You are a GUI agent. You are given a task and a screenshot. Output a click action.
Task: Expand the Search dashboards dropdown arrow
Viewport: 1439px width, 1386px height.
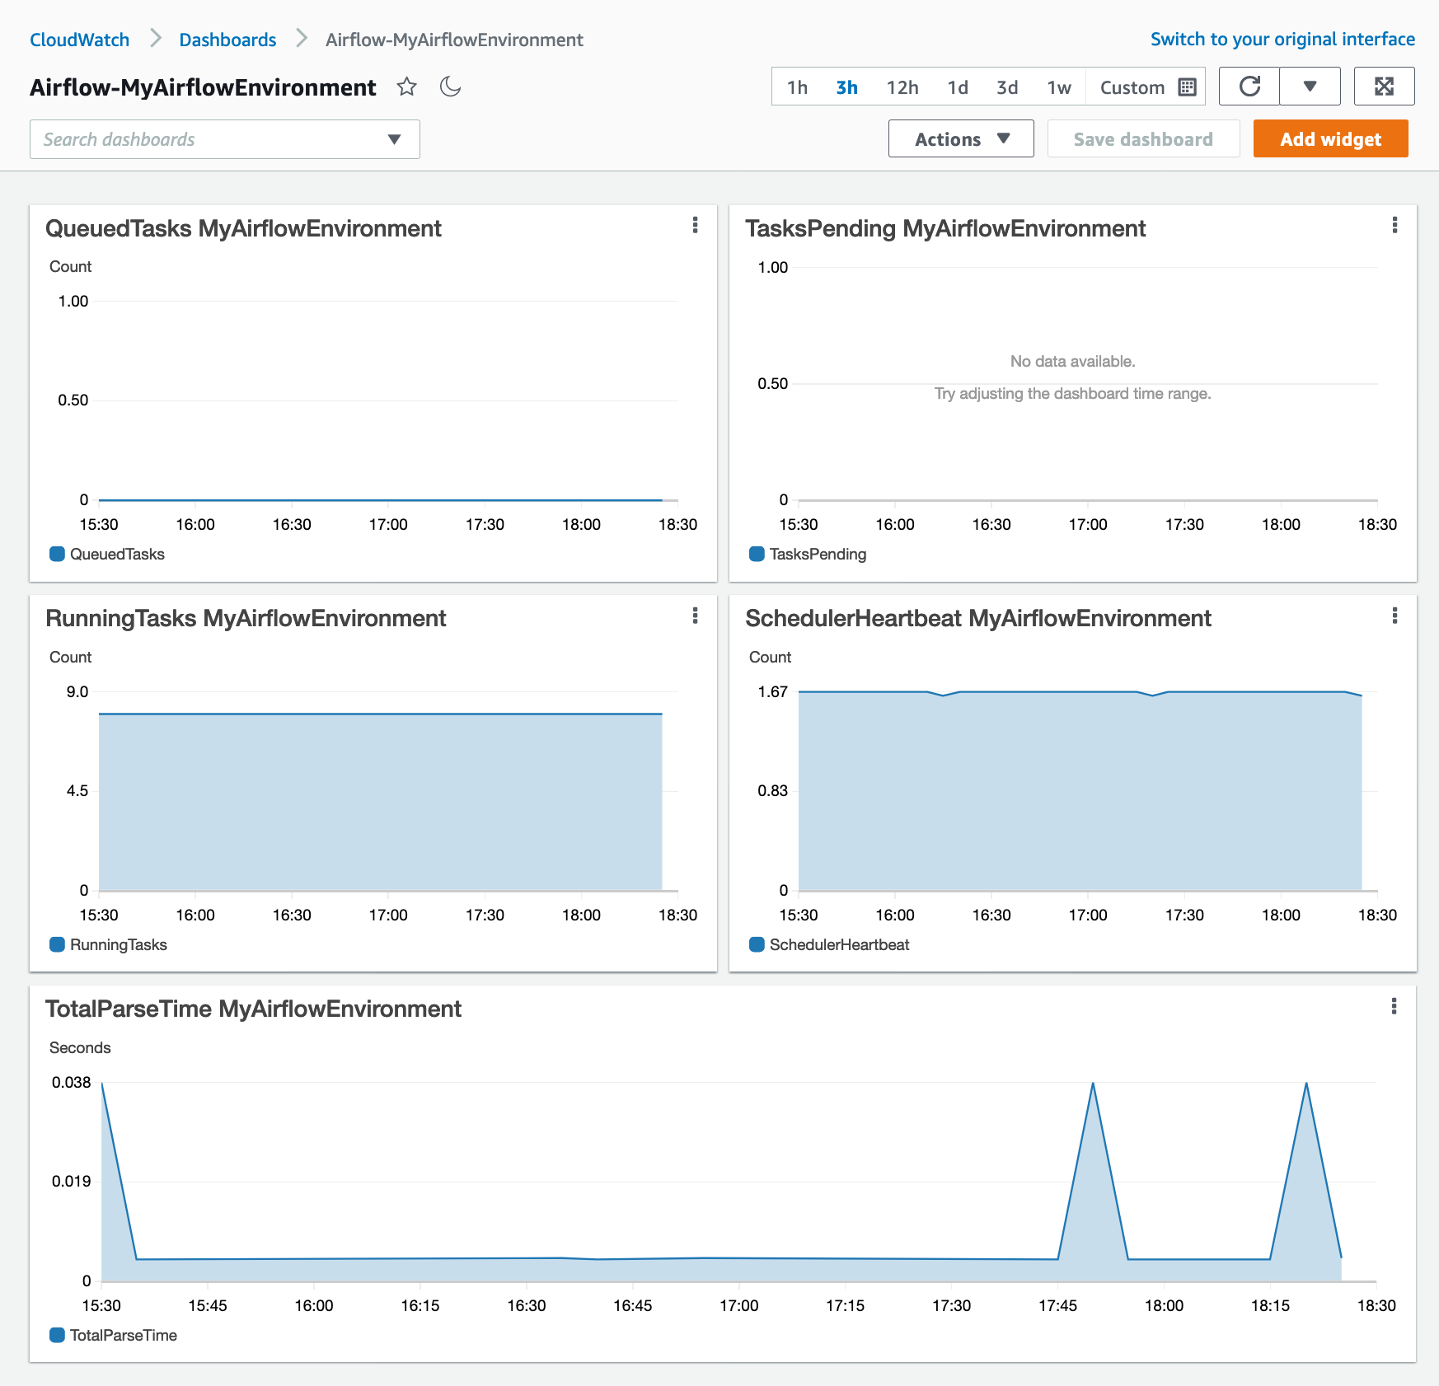click(395, 139)
